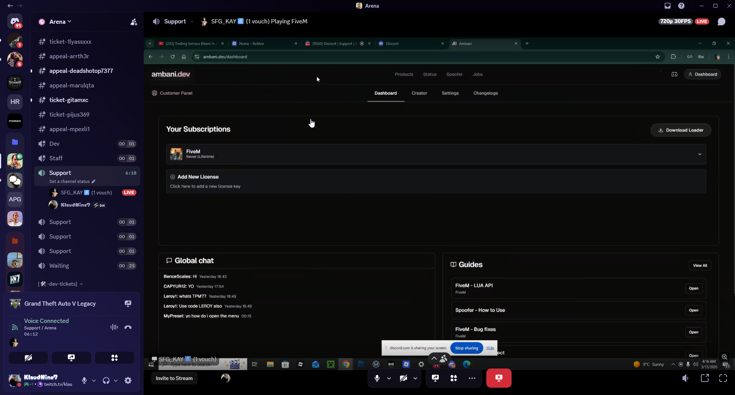This screenshot has height=395, width=735.
Task: Join the Staff voice channel
Action: click(87, 158)
